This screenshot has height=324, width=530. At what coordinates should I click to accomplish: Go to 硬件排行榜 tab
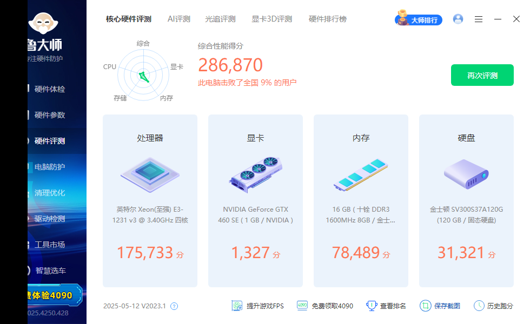[x=328, y=19]
